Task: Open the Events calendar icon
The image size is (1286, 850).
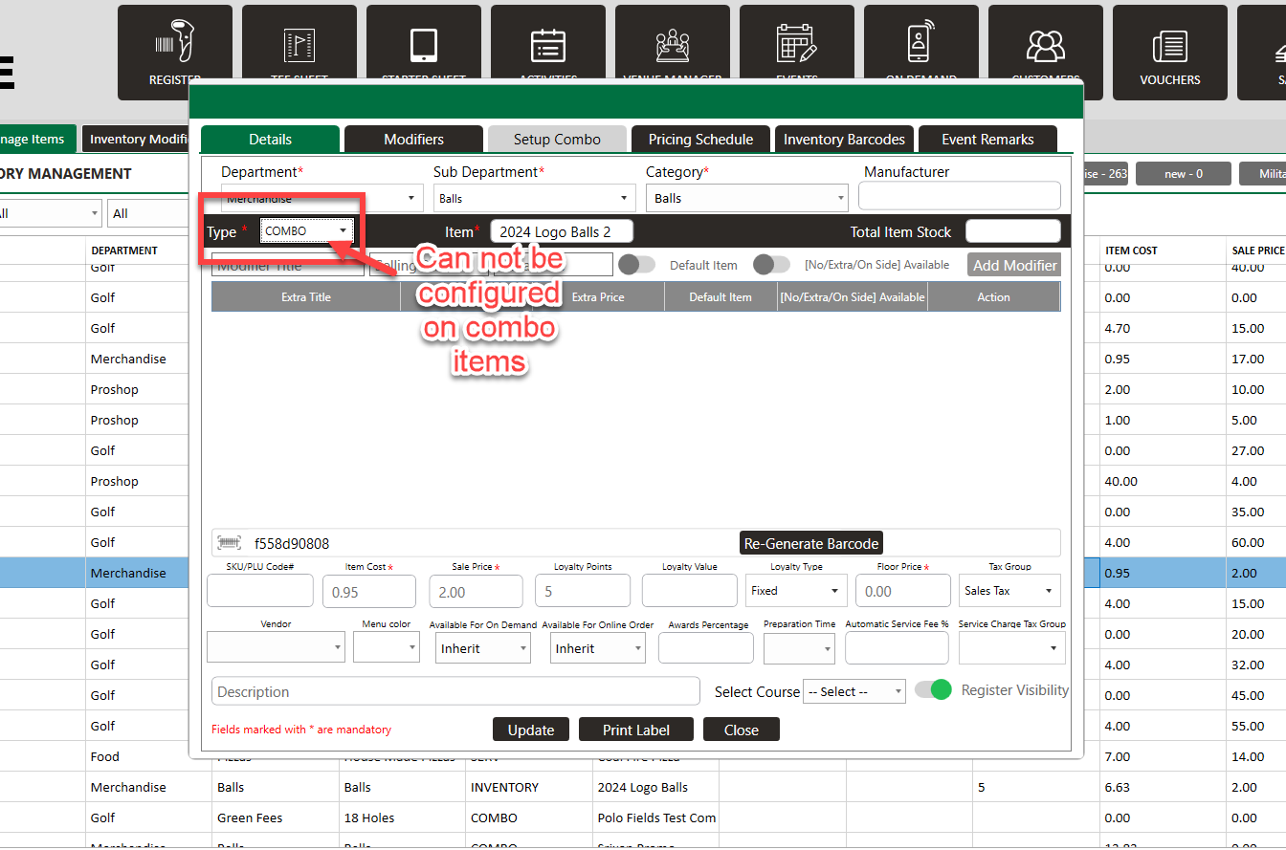Action: pos(797,45)
